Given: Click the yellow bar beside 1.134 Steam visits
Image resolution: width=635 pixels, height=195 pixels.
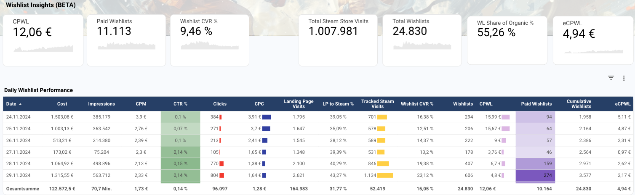Looking at the screenshot, I should click(385, 175).
